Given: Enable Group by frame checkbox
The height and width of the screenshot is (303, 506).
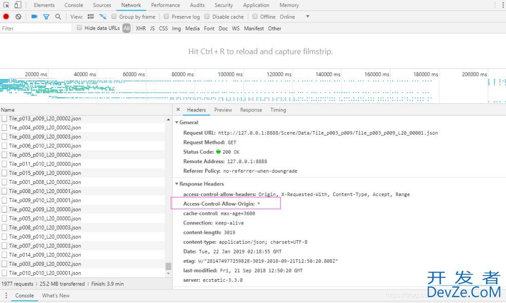Looking at the screenshot, I should click(x=114, y=17).
